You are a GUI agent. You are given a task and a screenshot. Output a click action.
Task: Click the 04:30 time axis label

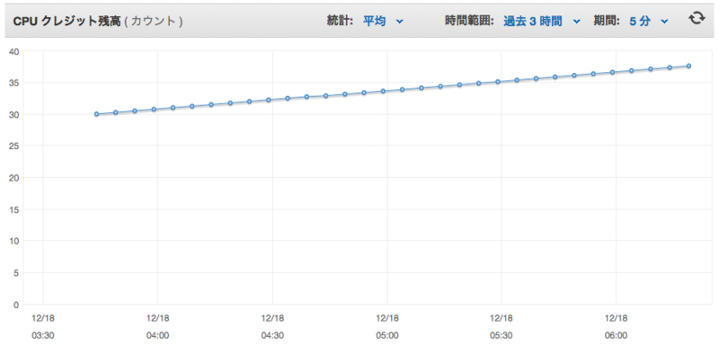tap(272, 335)
